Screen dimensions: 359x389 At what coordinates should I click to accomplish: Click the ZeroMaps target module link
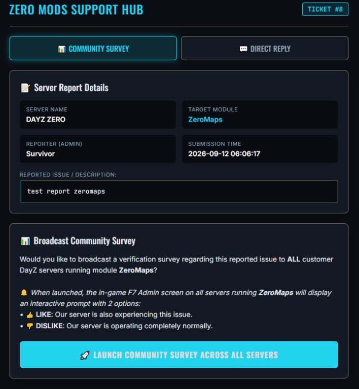205,120
